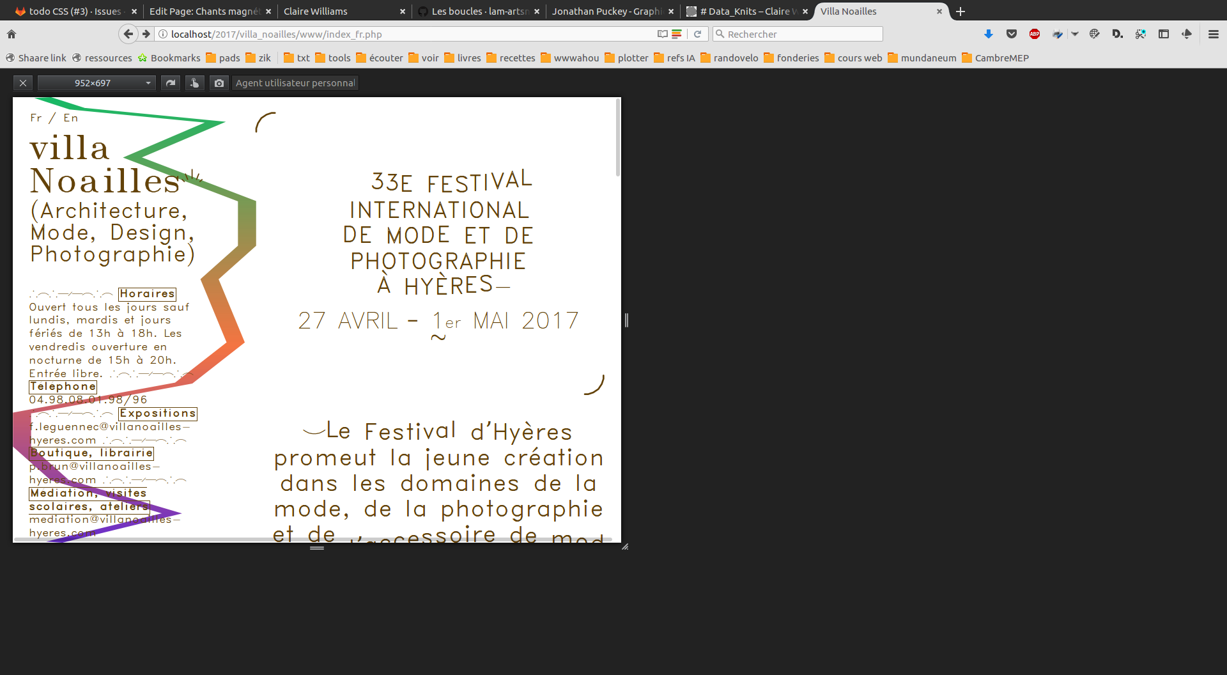
Task: Rotate the responsive viewport
Action: pos(171,83)
